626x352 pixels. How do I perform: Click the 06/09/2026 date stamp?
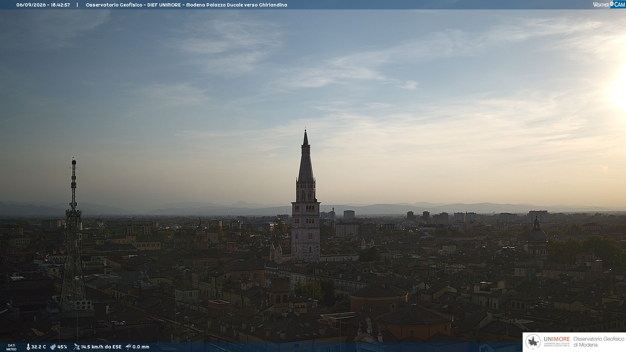pos(31,5)
